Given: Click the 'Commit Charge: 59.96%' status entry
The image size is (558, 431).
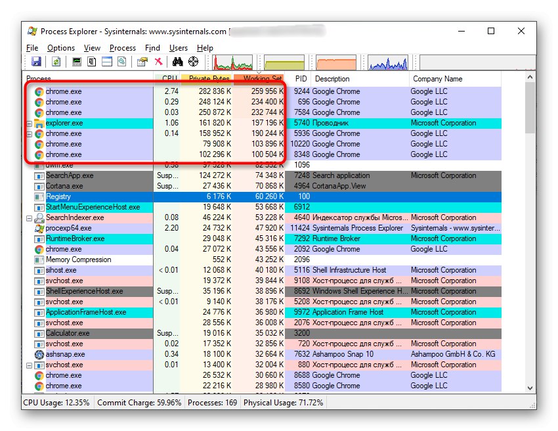Looking at the screenshot, I should click(139, 403).
